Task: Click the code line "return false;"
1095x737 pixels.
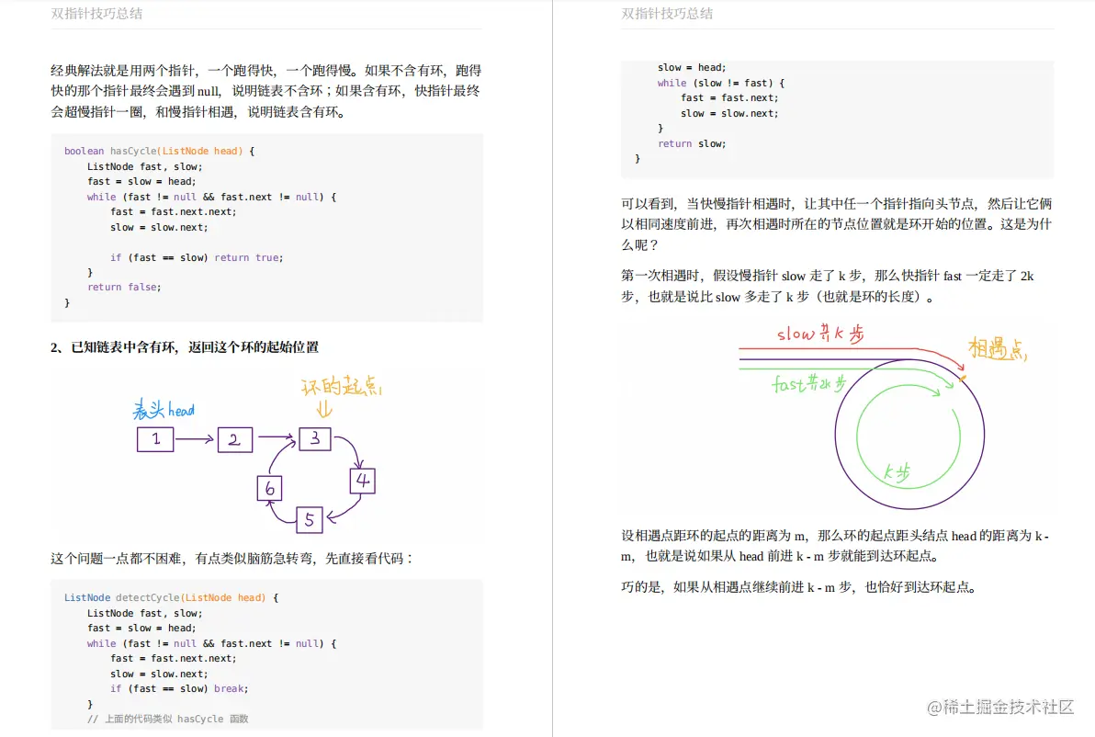Action: coord(124,287)
